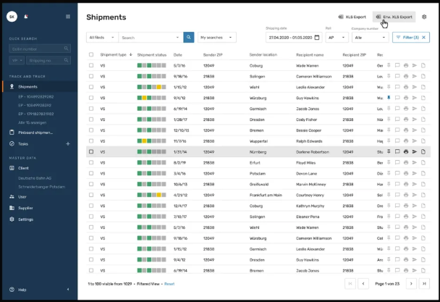440x302 pixels.
Task: Click the status bar of the Leslie Alexander Wiehl row
Action: (x=151, y=87)
